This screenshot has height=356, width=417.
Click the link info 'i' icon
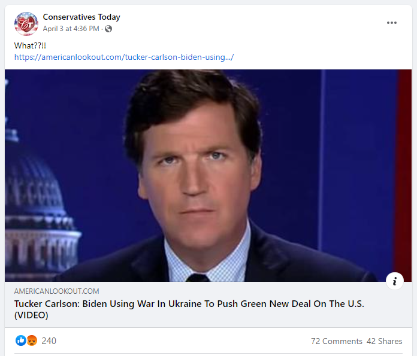(395, 281)
